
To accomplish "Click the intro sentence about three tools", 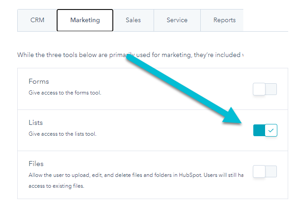I will pos(130,55).
